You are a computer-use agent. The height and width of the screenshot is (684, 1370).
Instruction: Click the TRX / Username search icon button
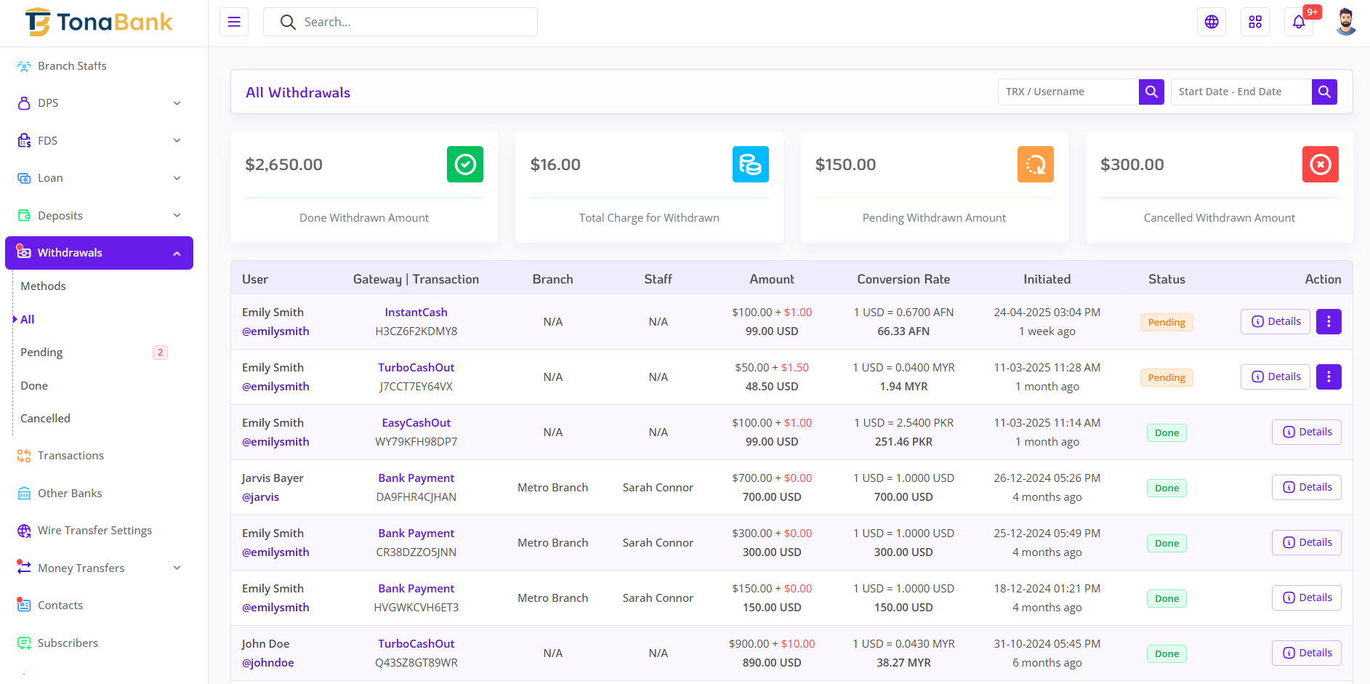(x=1151, y=92)
